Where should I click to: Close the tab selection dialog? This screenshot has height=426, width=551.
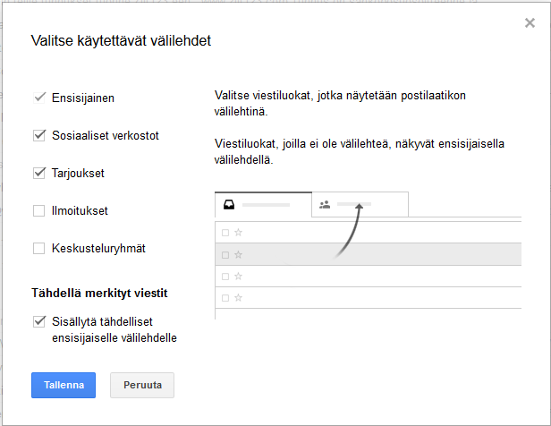[x=530, y=23]
